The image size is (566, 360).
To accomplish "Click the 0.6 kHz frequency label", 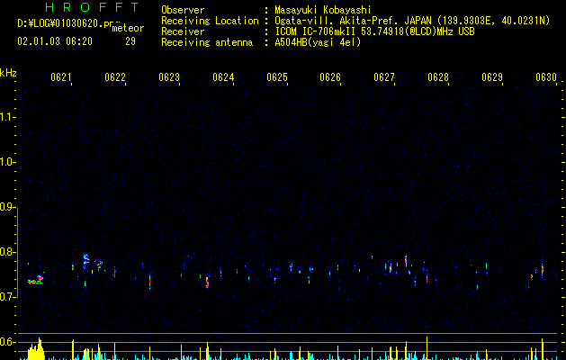I will click(x=6, y=342).
